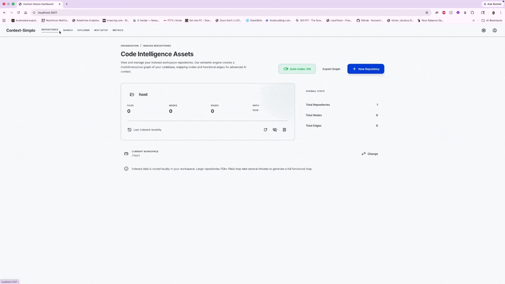Click the Context-Simplo logo

pos(21,30)
